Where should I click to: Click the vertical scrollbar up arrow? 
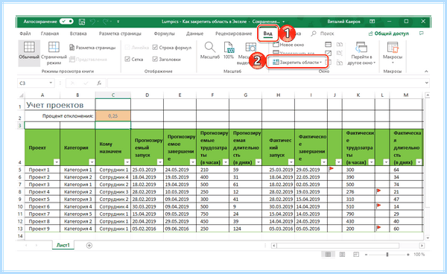(x=428, y=95)
